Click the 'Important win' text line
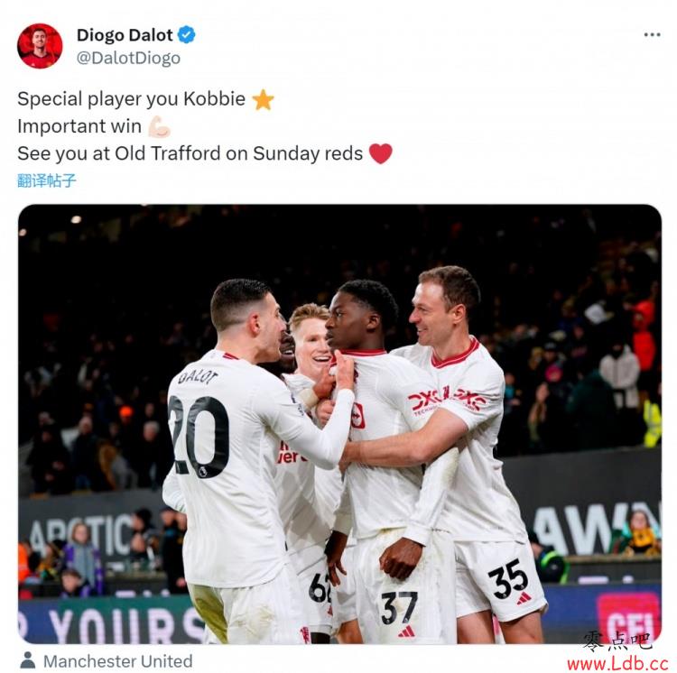 (79, 126)
